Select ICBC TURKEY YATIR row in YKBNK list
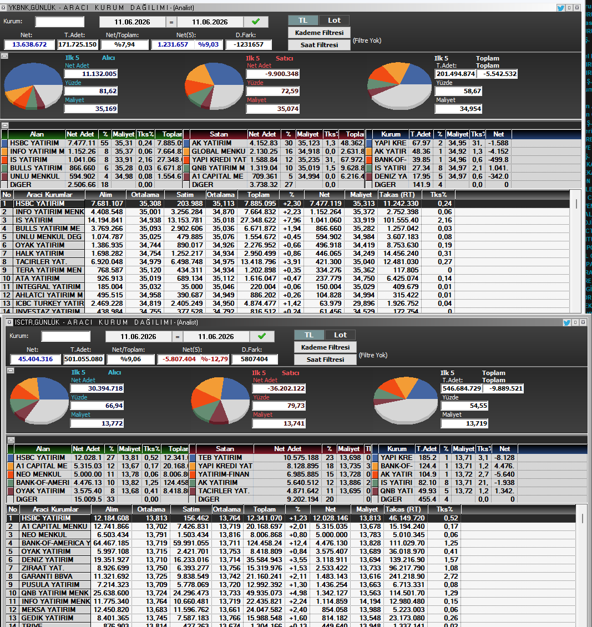Image resolution: width=592 pixels, height=627 pixels. click(285, 304)
